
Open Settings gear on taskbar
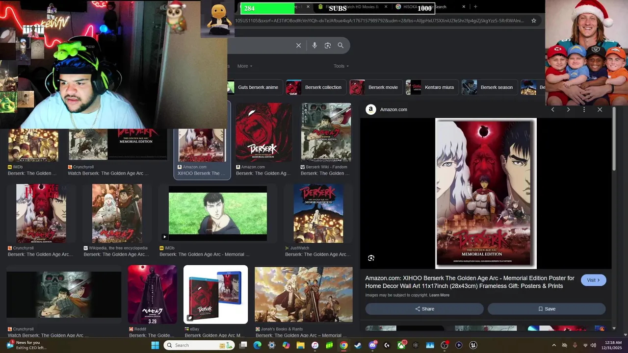(272, 345)
